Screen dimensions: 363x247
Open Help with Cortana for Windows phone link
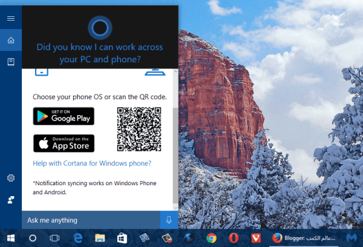coord(92,163)
